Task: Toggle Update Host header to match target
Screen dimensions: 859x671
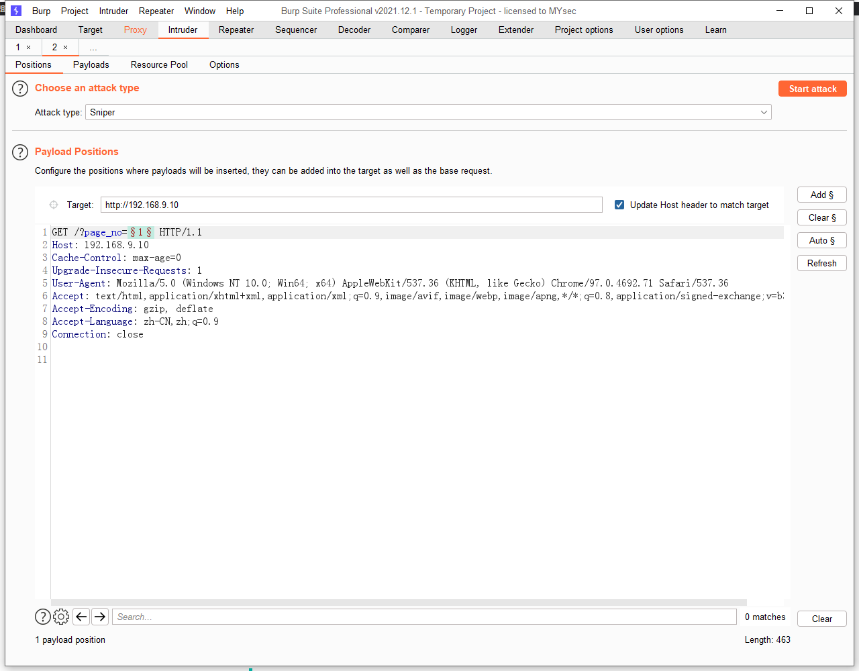Action: point(619,205)
